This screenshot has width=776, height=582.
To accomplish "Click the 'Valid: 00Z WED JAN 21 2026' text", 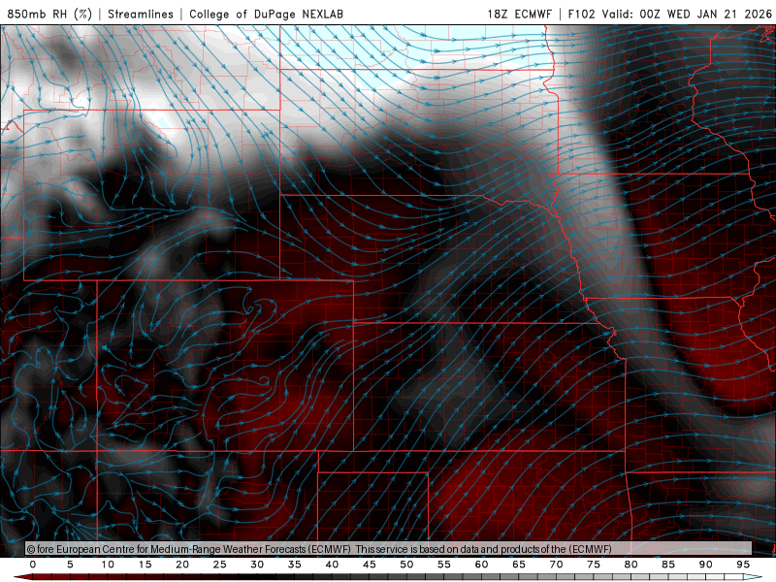I will pos(687,14).
